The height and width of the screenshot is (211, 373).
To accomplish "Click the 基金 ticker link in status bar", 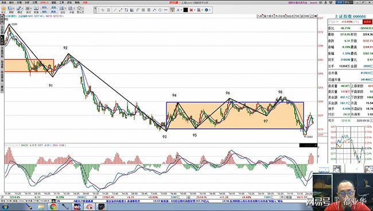I will pos(123,201).
